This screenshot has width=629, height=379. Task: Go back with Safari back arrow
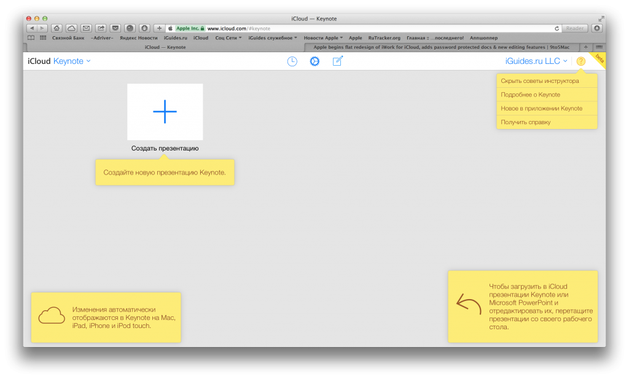coord(32,28)
